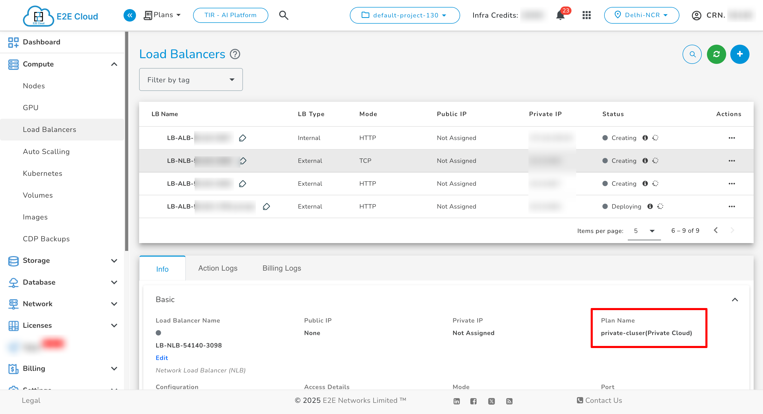Refresh the load balancers list
The width and height of the screenshot is (763, 414).
[716, 54]
